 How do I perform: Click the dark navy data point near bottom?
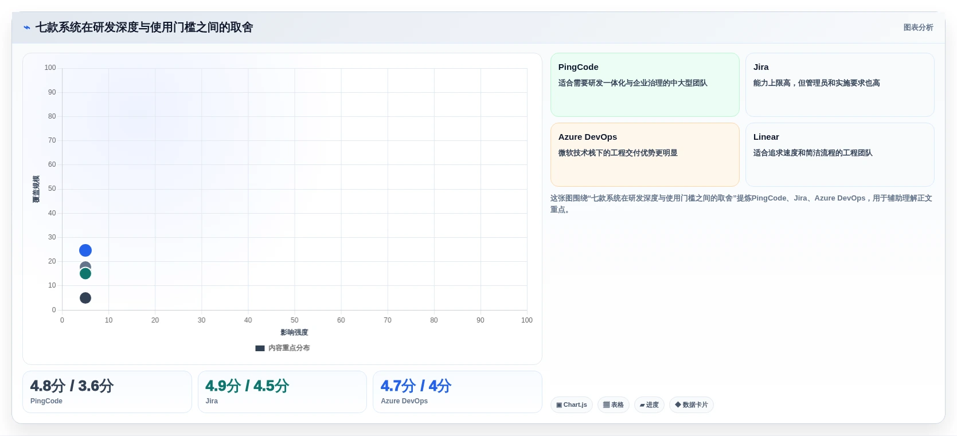tap(85, 298)
